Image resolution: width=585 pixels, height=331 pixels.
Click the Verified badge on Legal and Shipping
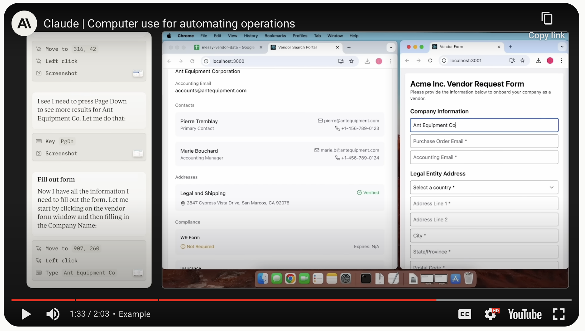tap(368, 193)
